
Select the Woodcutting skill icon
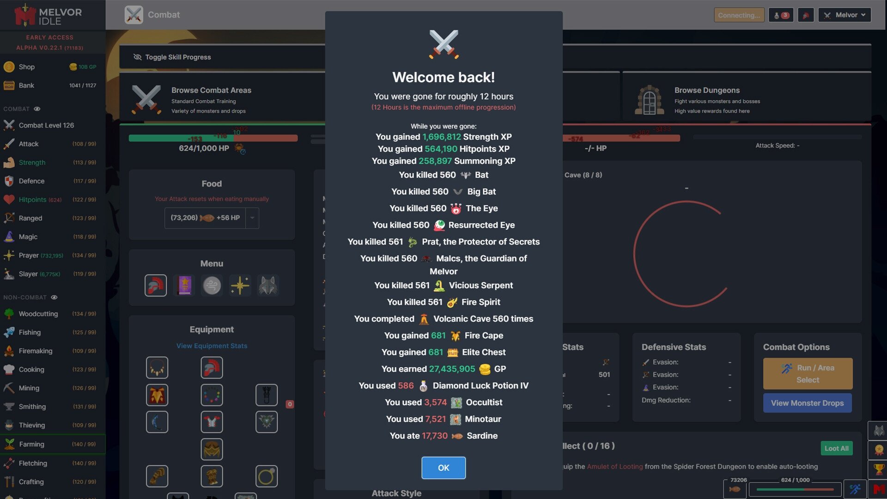coord(9,313)
